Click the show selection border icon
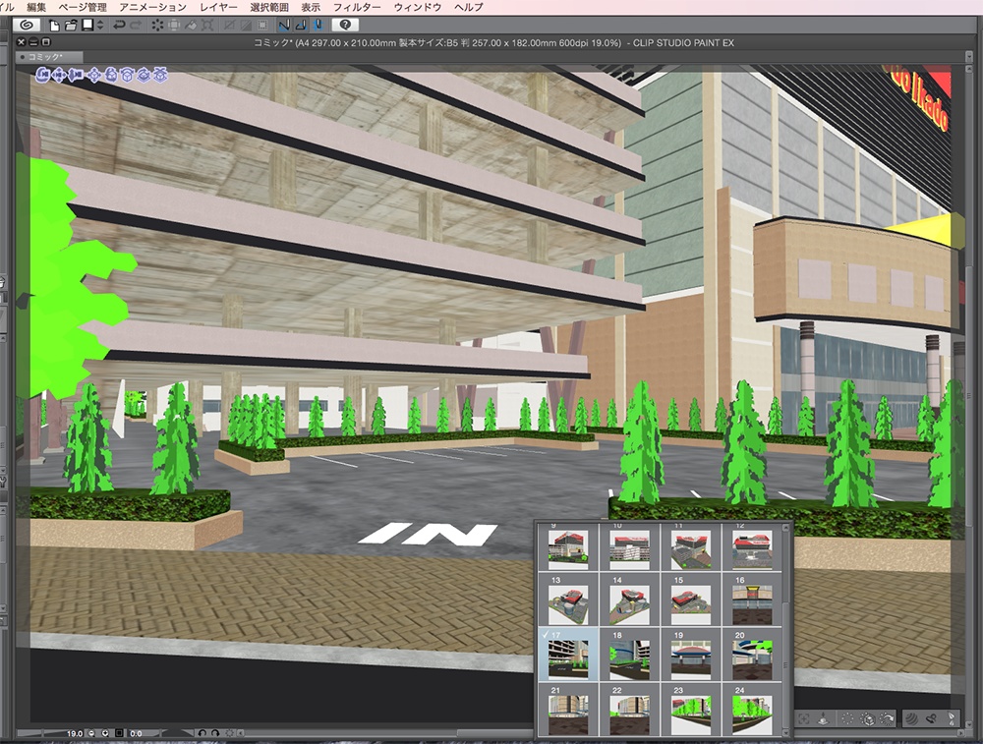The height and width of the screenshot is (744, 983). 262,26
